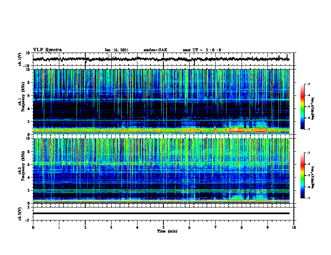Click the ch.2 spectrogram color scale bar
The height and width of the screenshot is (255, 331).
(302, 175)
